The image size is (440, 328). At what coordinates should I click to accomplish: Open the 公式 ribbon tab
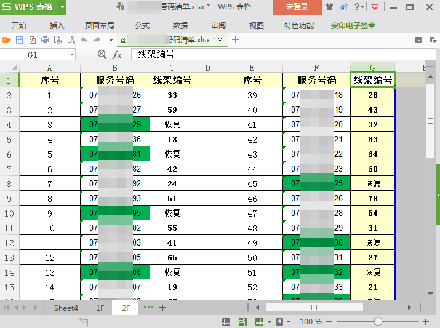pos(142,26)
